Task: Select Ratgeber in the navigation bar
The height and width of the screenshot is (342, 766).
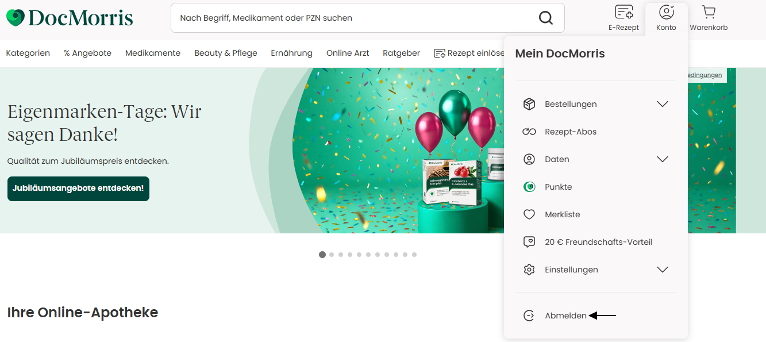Action: tap(402, 53)
